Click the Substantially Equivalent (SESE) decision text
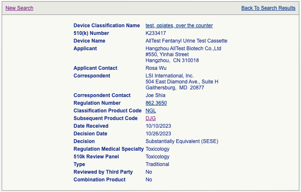The height and width of the screenshot is (192, 301). coord(182,141)
